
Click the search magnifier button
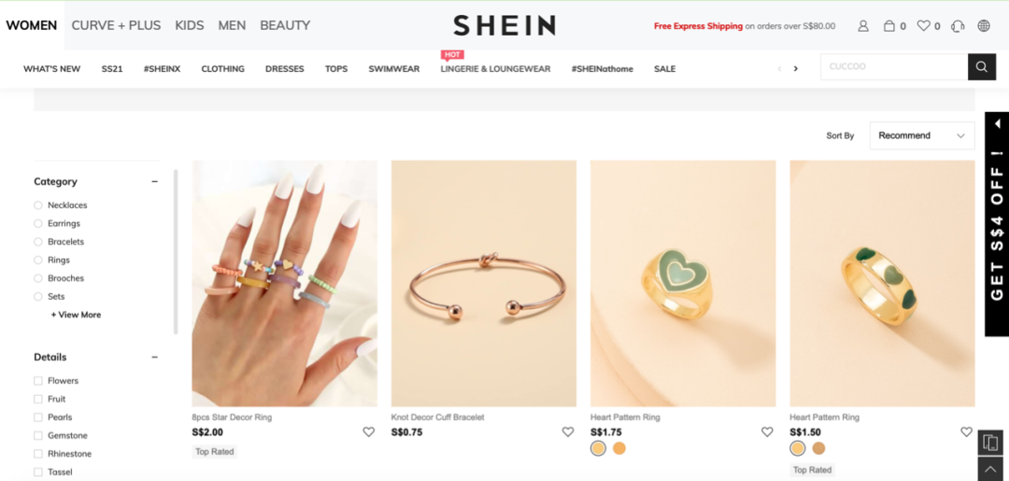pos(981,67)
